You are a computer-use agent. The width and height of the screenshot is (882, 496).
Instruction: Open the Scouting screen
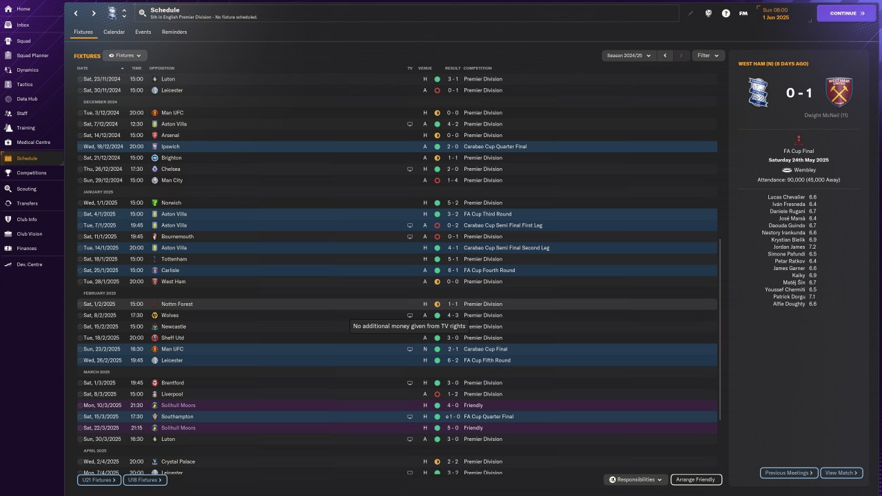(x=26, y=189)
